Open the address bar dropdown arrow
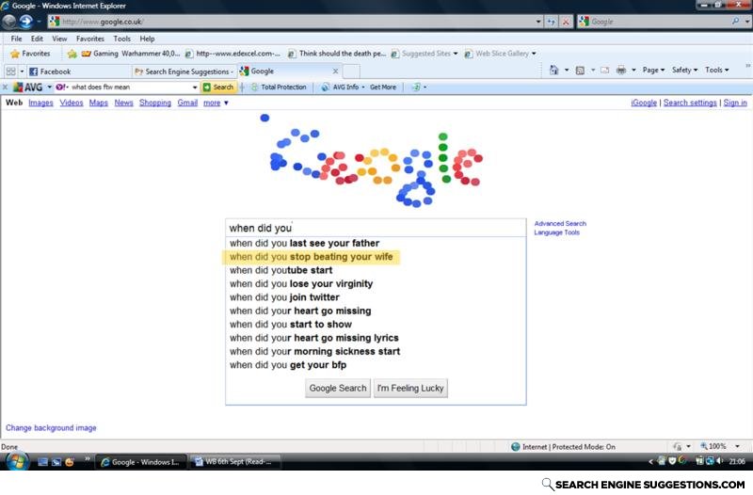Screen dimensions: 753x495 pos(538,22)
